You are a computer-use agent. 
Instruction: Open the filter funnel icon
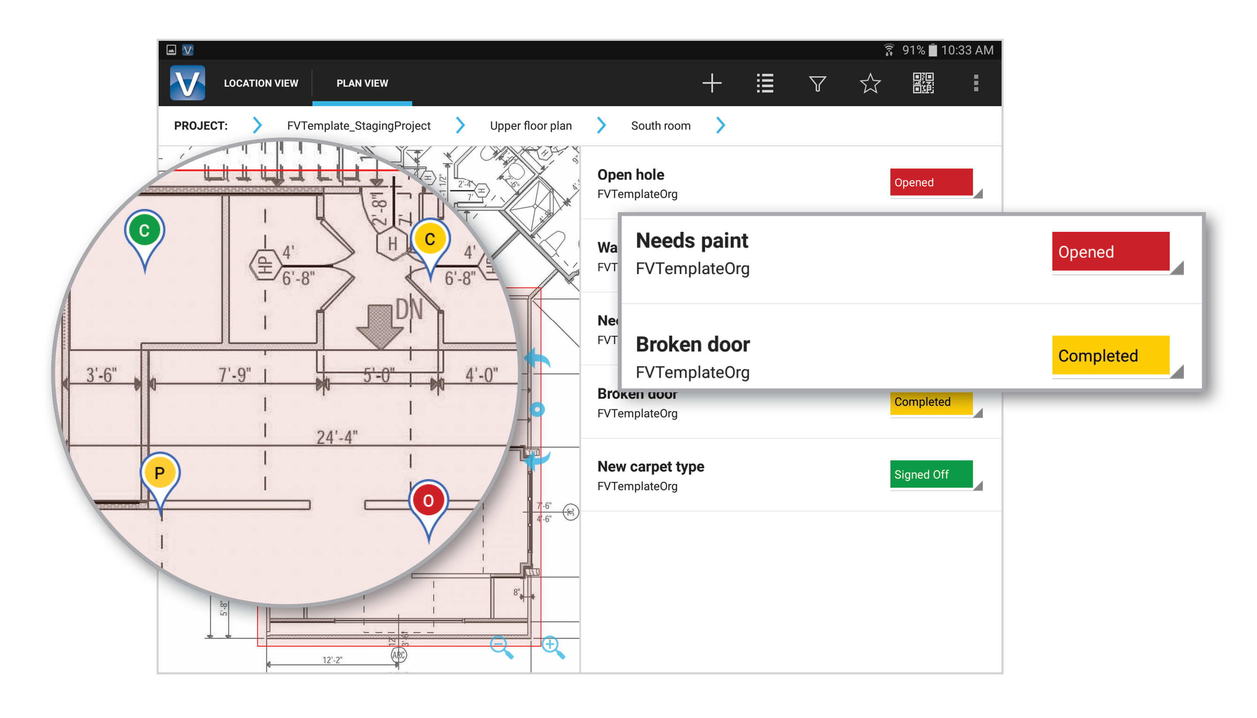point(817,83)
